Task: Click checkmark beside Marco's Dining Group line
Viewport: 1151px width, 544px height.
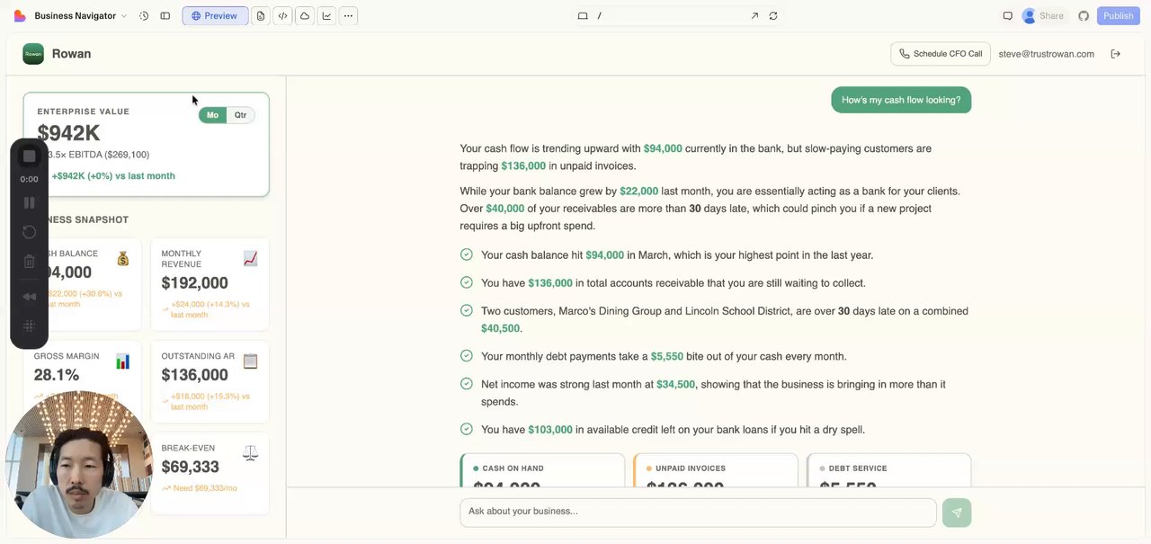Action: click(466, 310)
